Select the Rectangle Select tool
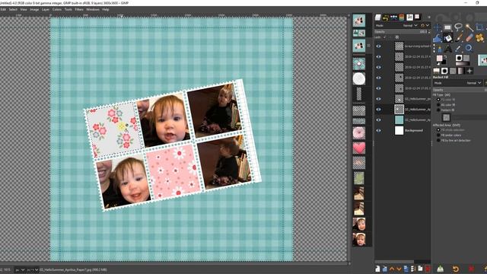Viewport: 487px width, 274px height. (447, 27)
